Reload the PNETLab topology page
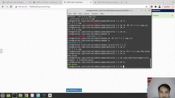This screenshot has height=98, width=175. tap(11, 7)
